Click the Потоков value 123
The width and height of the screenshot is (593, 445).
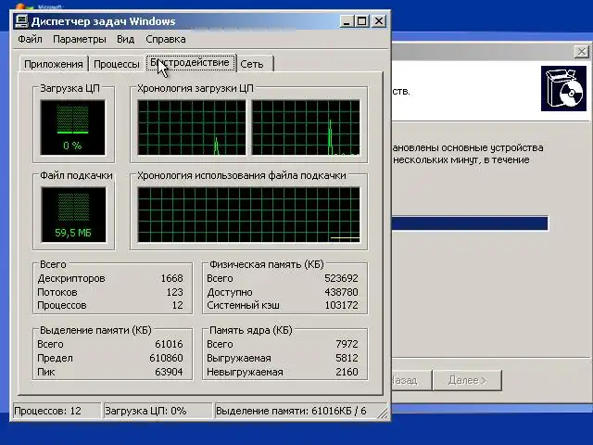coord(175,292)
